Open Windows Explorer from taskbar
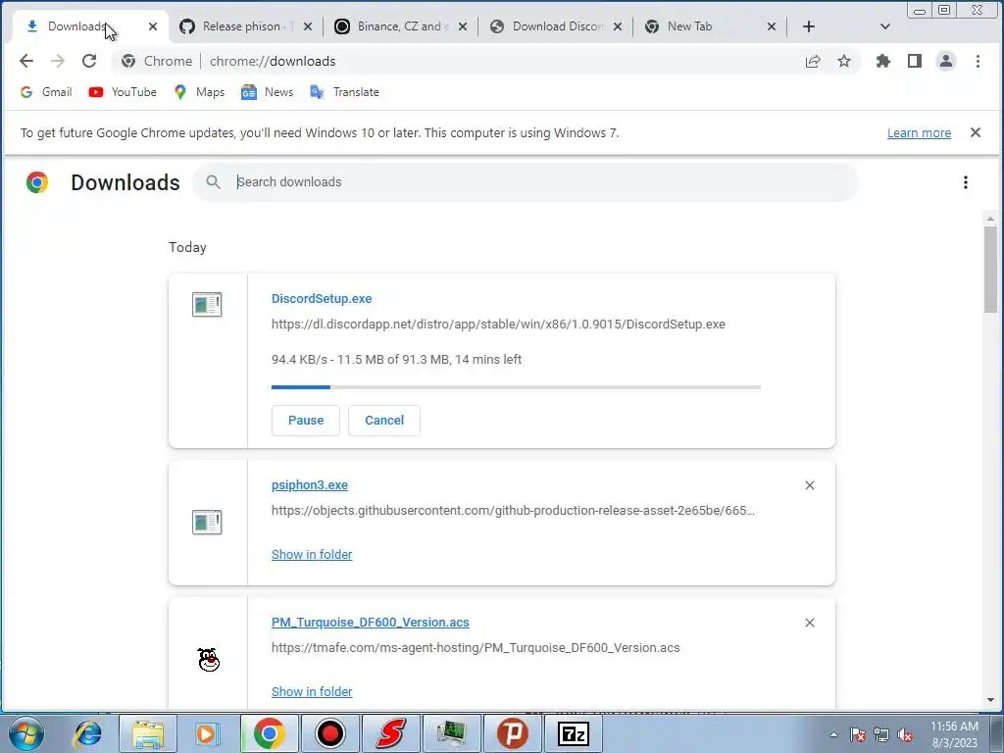 [x=148, y=733]
